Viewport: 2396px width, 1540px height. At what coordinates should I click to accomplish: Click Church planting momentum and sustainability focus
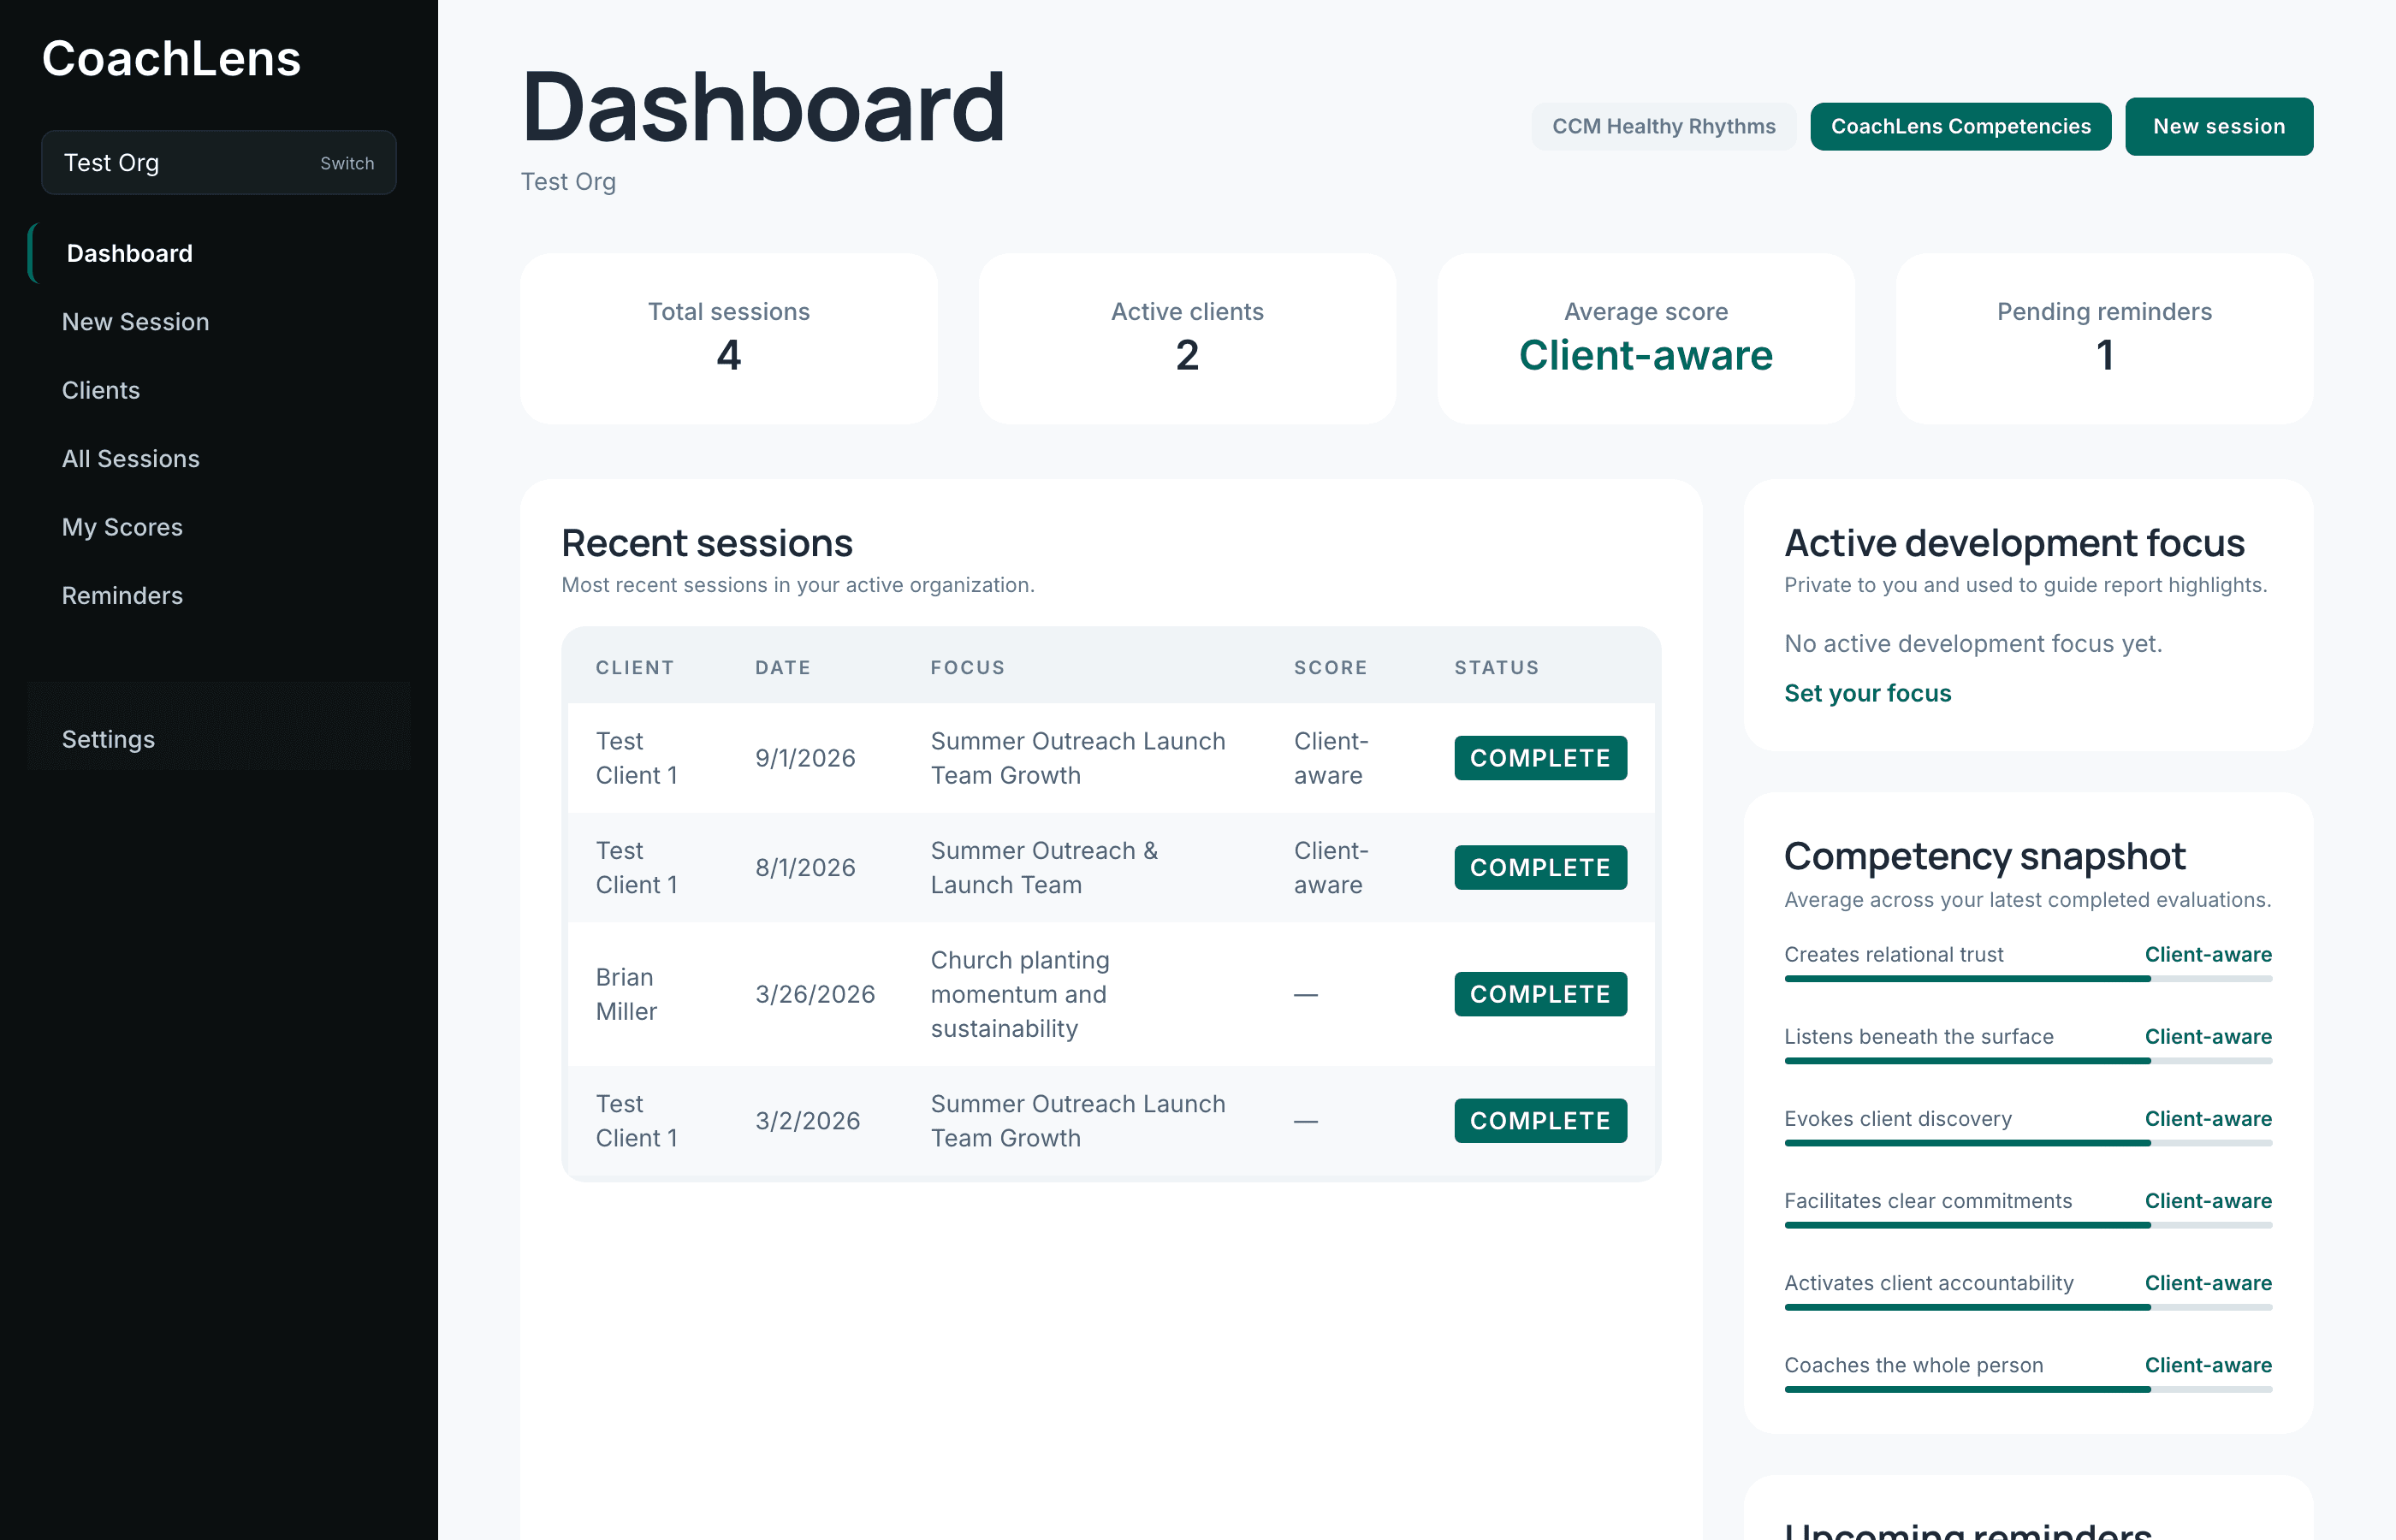point(1020,994)
